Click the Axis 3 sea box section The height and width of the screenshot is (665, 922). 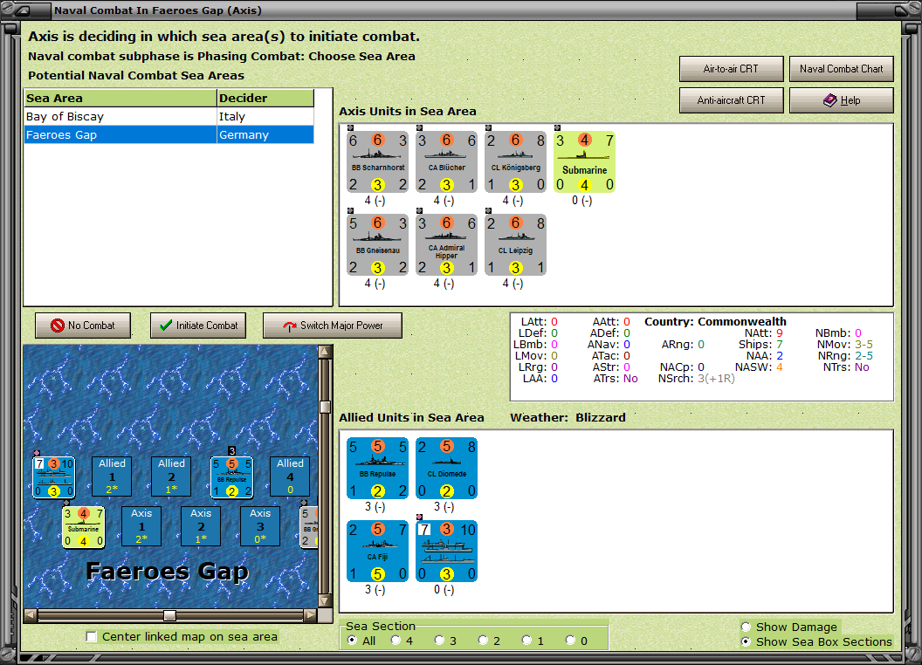click(260, 526)
